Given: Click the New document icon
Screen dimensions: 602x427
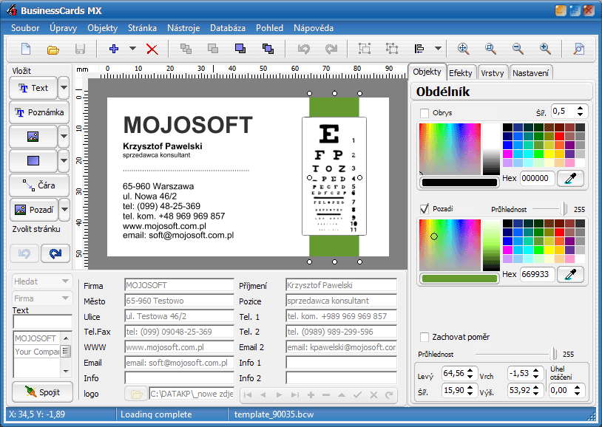Looking at the screenshot, I should (26, 49).
